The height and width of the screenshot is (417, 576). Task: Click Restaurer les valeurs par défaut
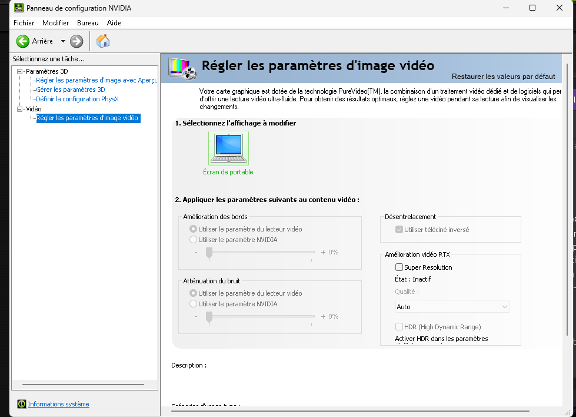tap(503, 77)
